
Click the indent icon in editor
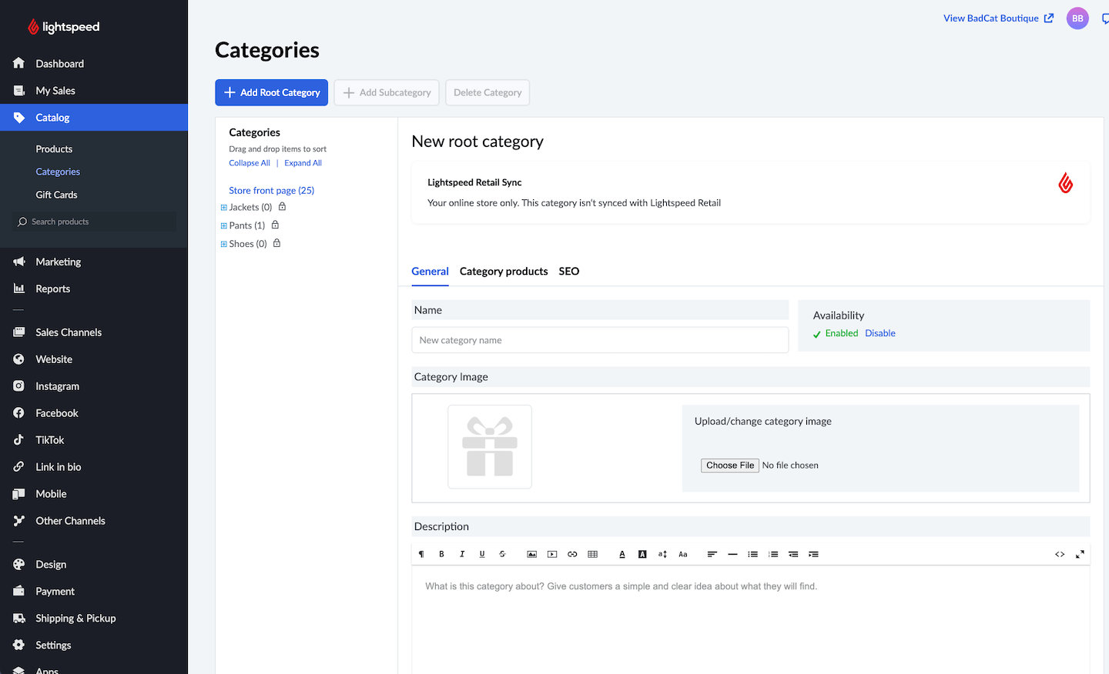(813, 554)
